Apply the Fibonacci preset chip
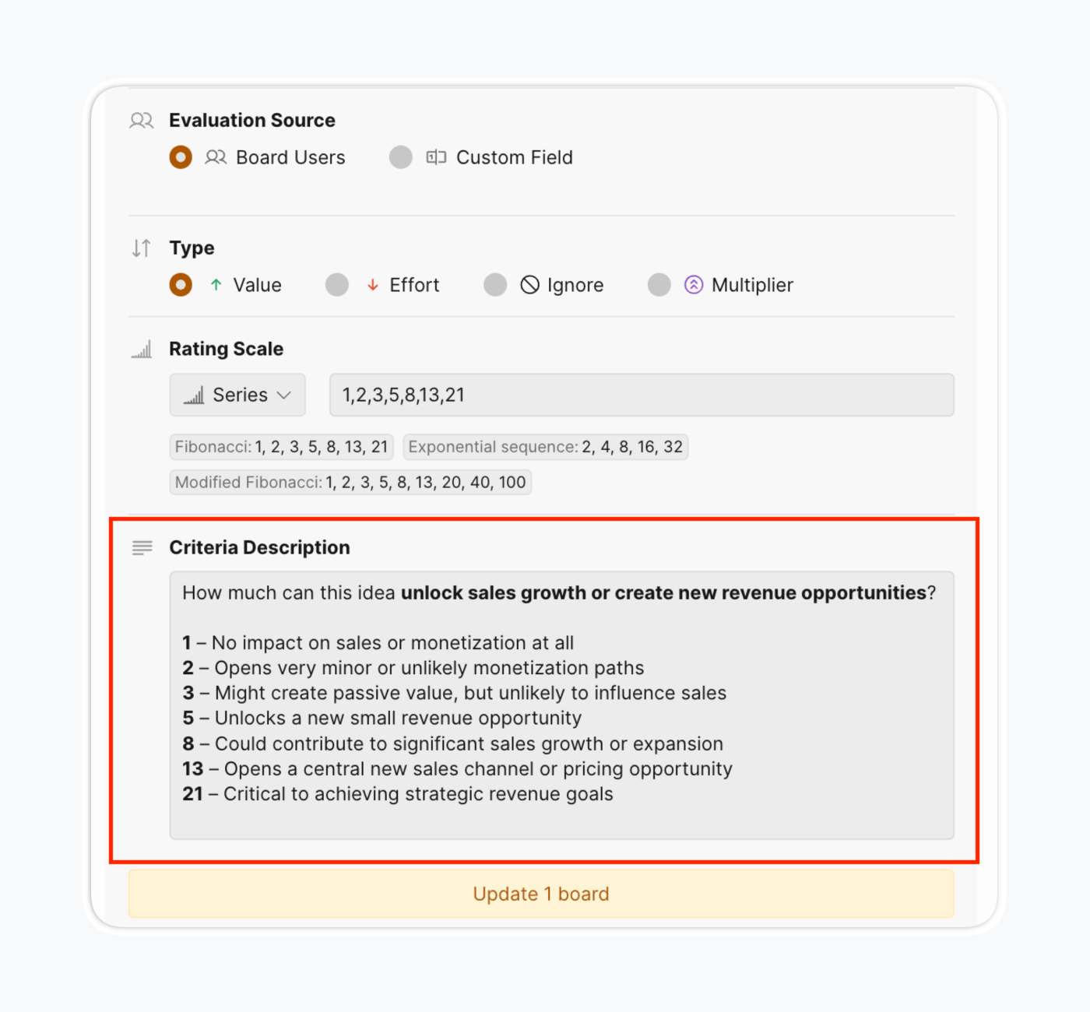 coord(281,447)
